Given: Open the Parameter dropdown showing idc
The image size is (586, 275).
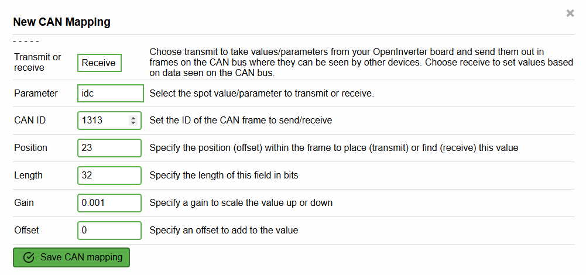Looking at the screenshot, I should [x=110, y=94].
